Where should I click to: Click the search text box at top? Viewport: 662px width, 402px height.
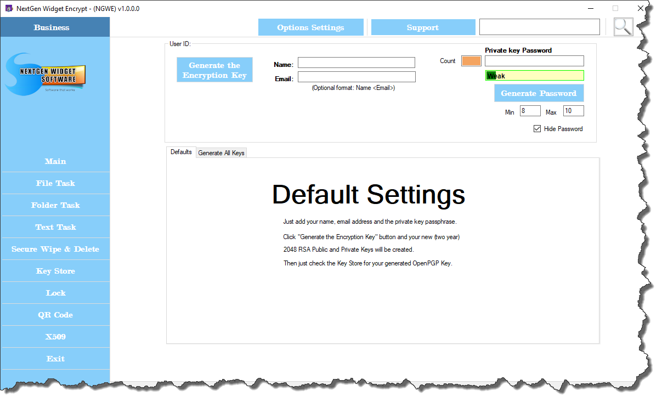tap(540, 27)
